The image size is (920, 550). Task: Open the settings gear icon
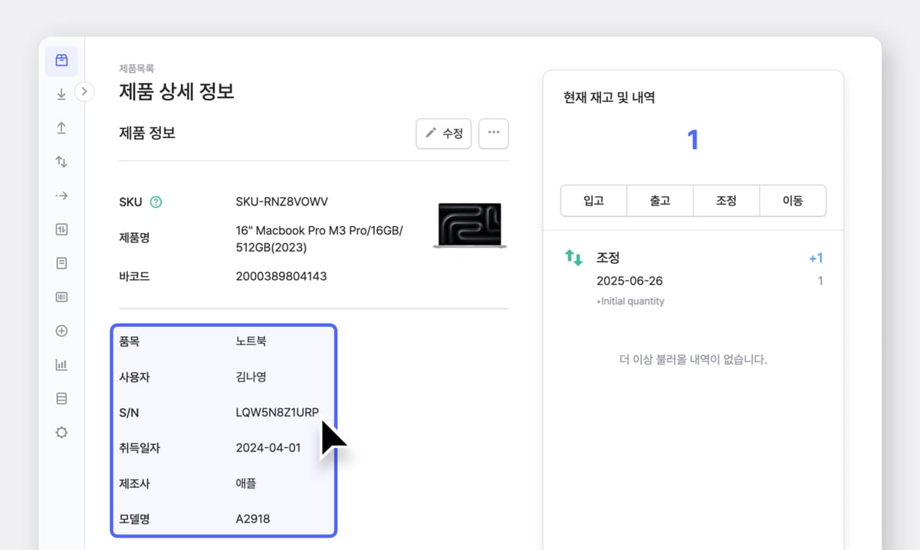(x=61, y=432)
